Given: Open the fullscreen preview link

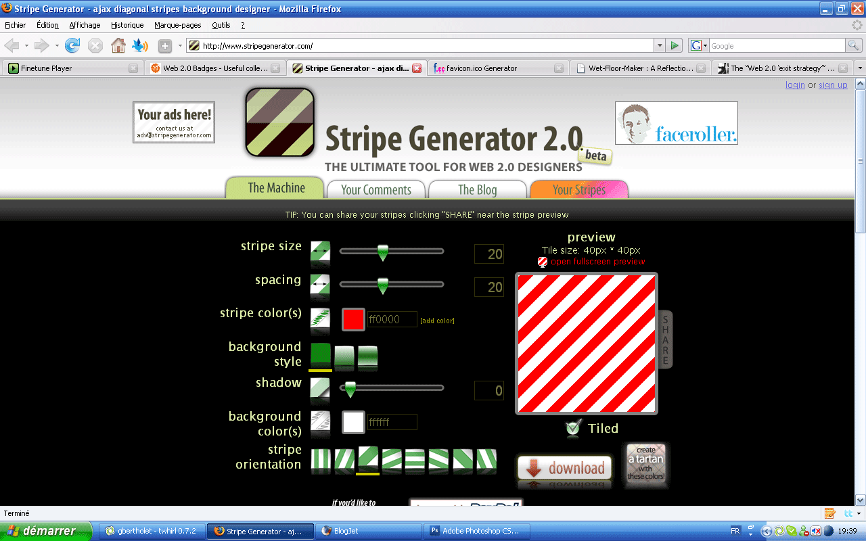Looking at the screenshot, I should (597, 262).
